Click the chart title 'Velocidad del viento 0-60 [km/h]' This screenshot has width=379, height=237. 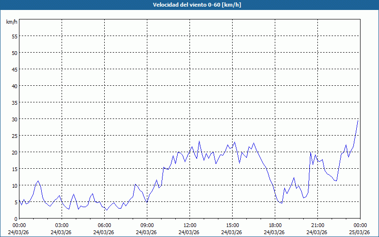click(x=189, y=5)
